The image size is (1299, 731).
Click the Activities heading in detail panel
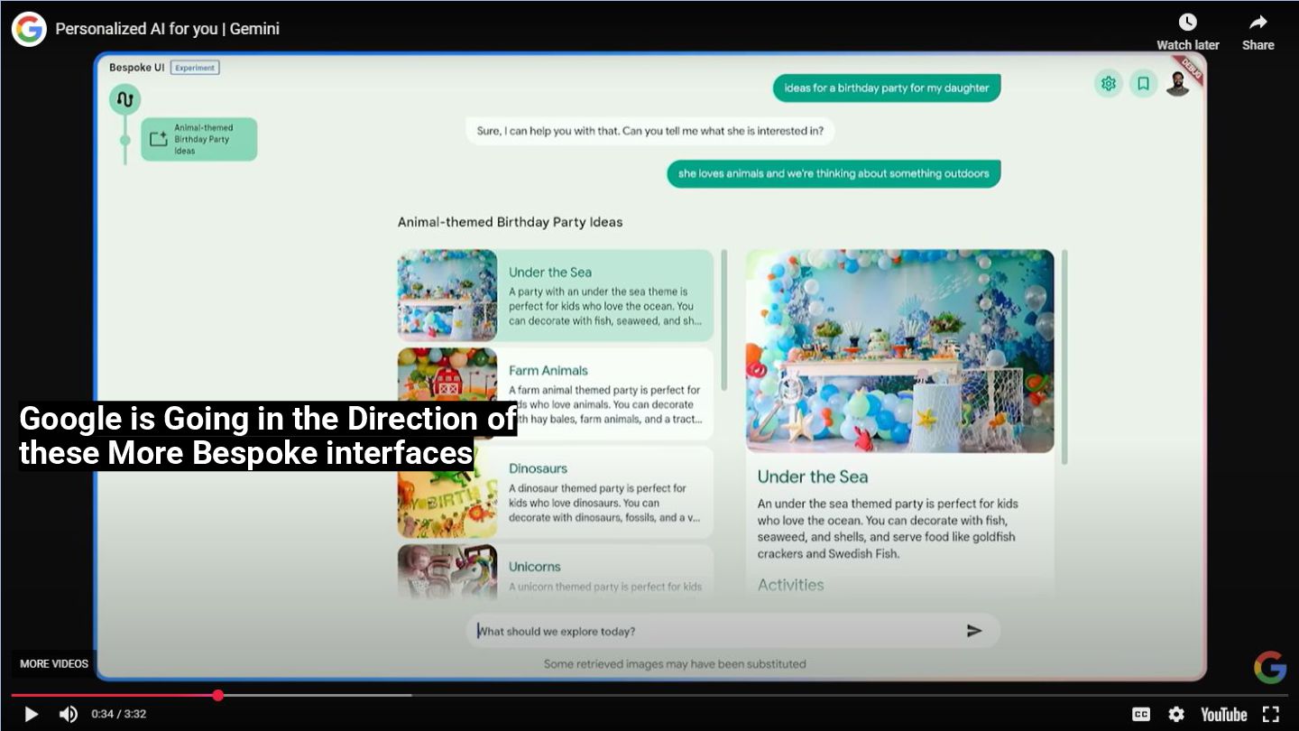pyautogui.click(x=790, y=585)
